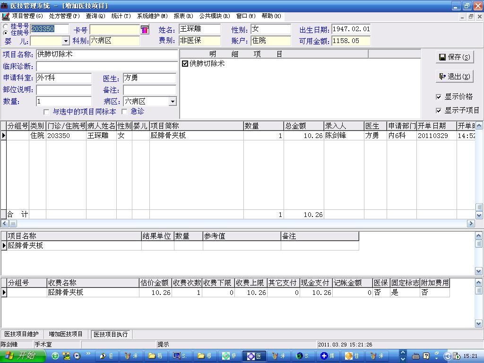Click the 保存 save button

454,57
